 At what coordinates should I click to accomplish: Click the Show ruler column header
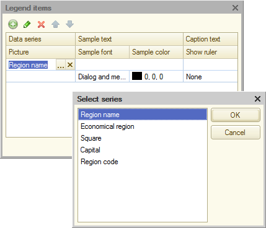click(x=210, y=52)
